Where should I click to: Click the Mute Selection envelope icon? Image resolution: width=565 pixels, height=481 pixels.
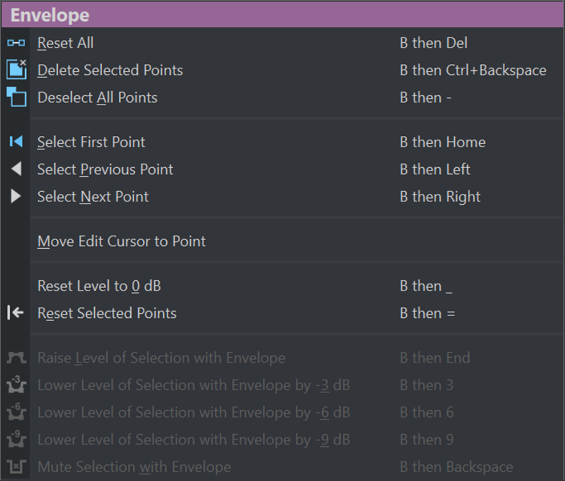coord(16,467)
